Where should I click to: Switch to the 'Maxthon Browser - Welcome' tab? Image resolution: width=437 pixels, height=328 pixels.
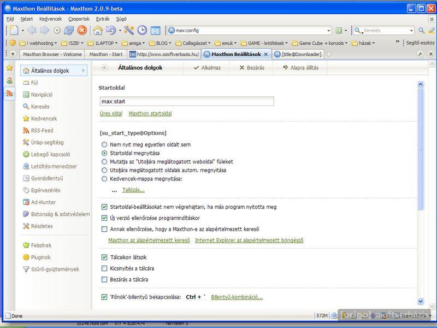point(52,54)
